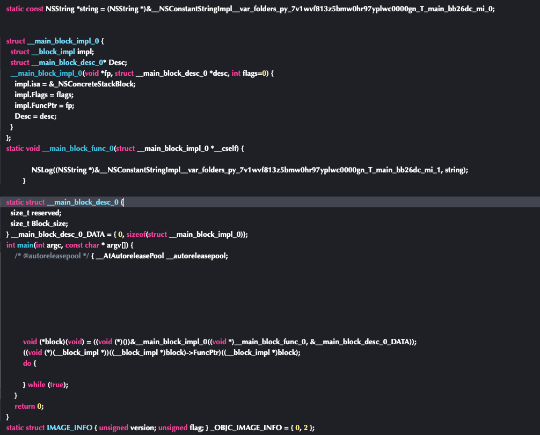Image resolution: width=540 pixels, height=435 pixels.
Task: Click the "while" keyword
Action: coord(37,385)
